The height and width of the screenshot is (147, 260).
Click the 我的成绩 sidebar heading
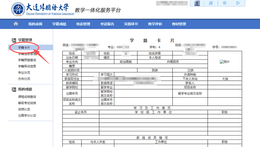25,89
